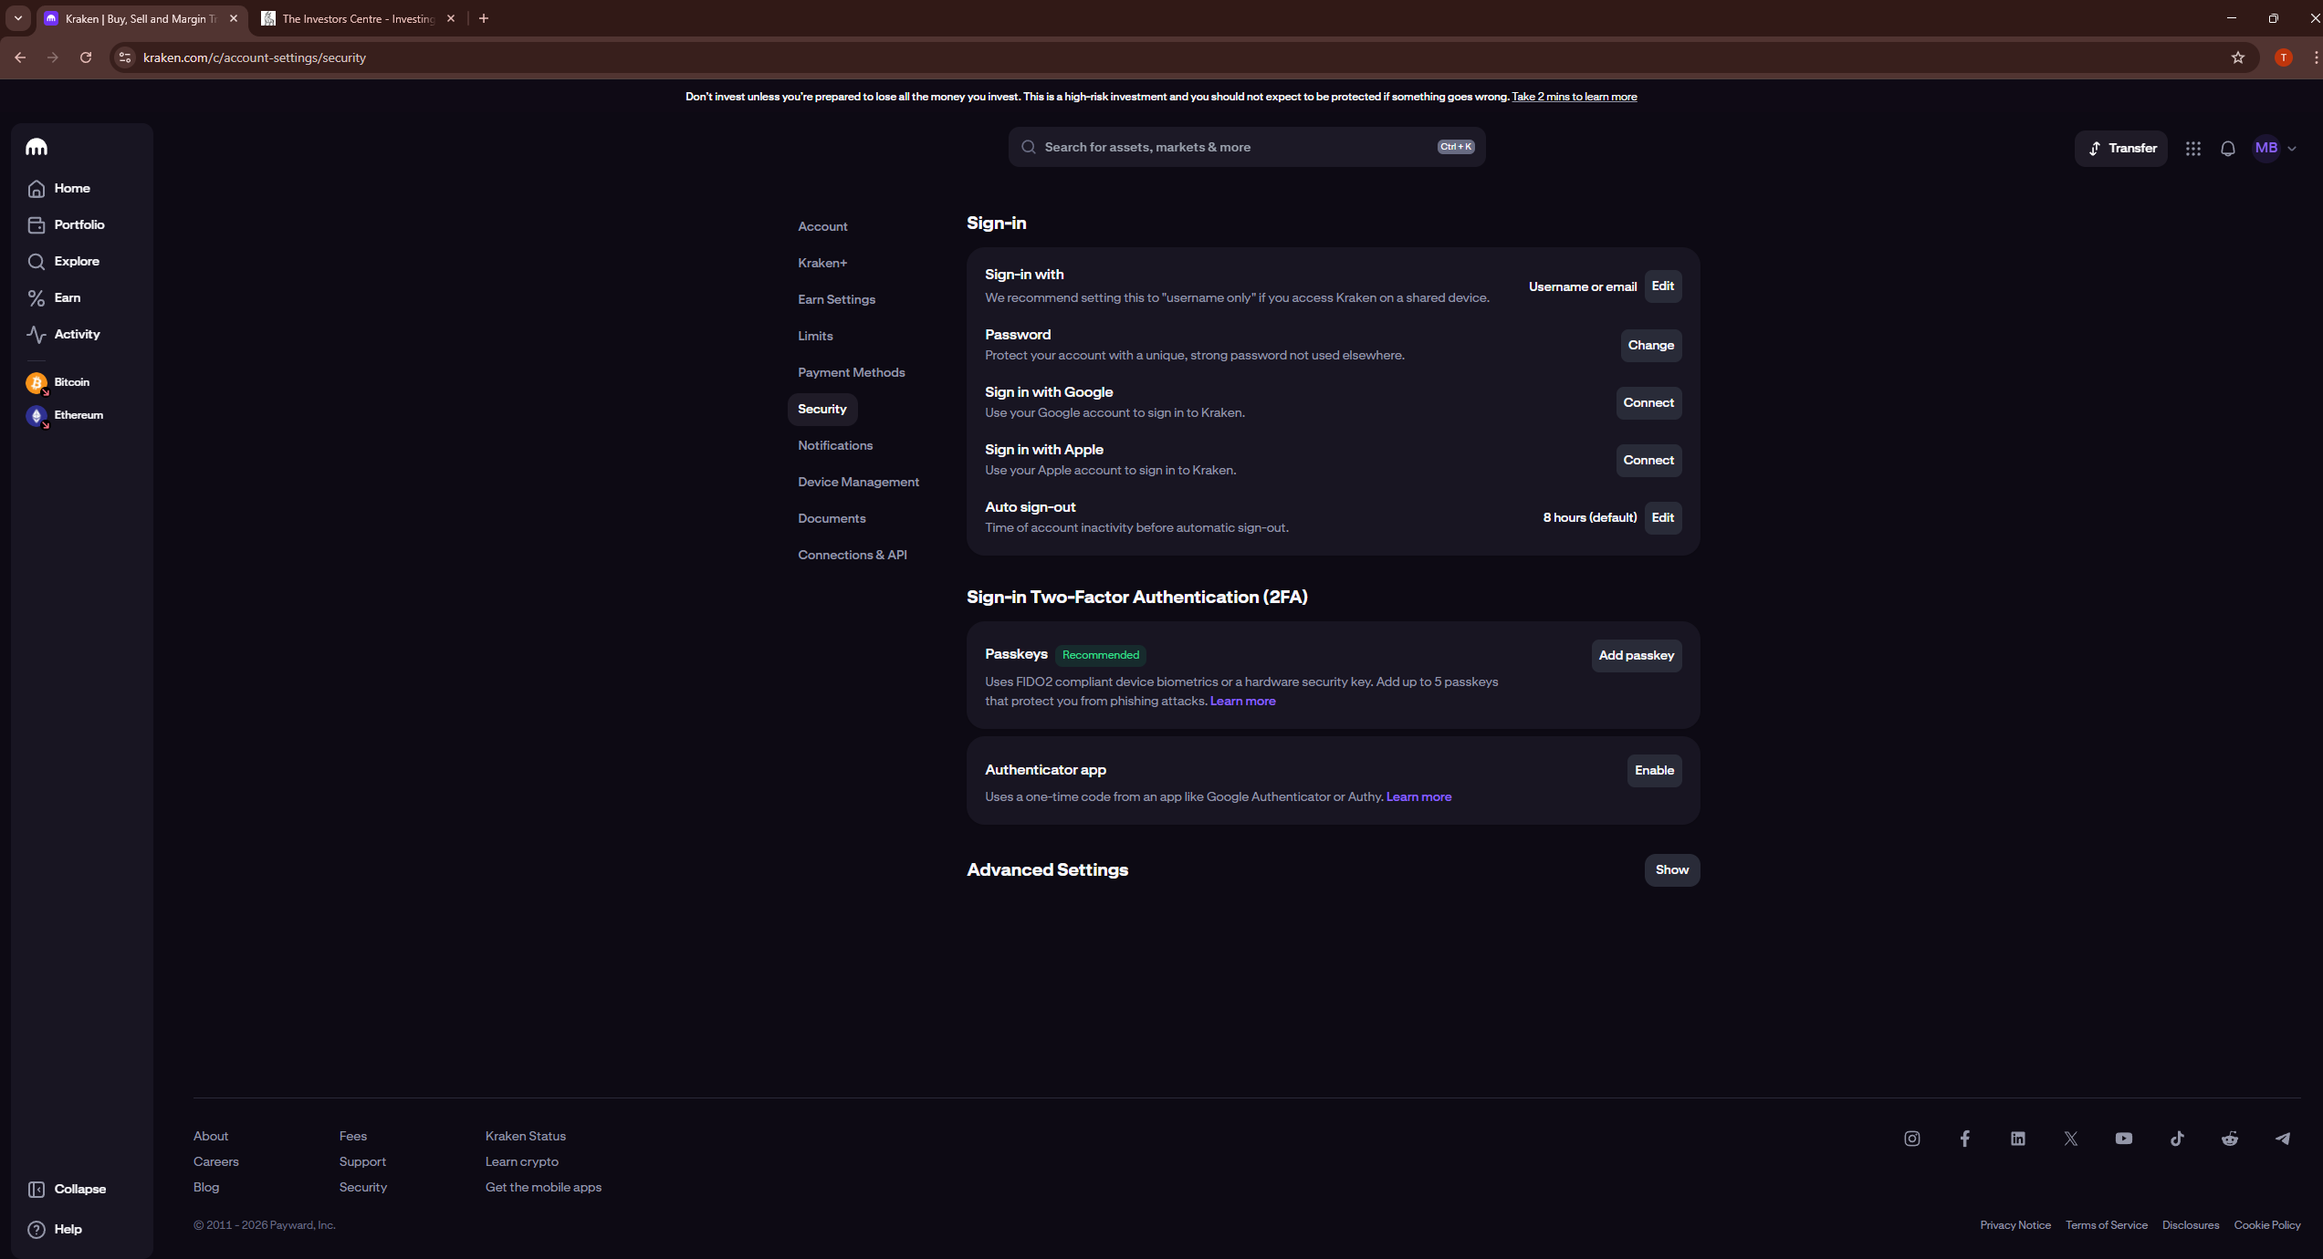This screenshot has height=1259, width=2323.
Task: Add a passkey for 2FA
Action: (x=1637, y=656)
